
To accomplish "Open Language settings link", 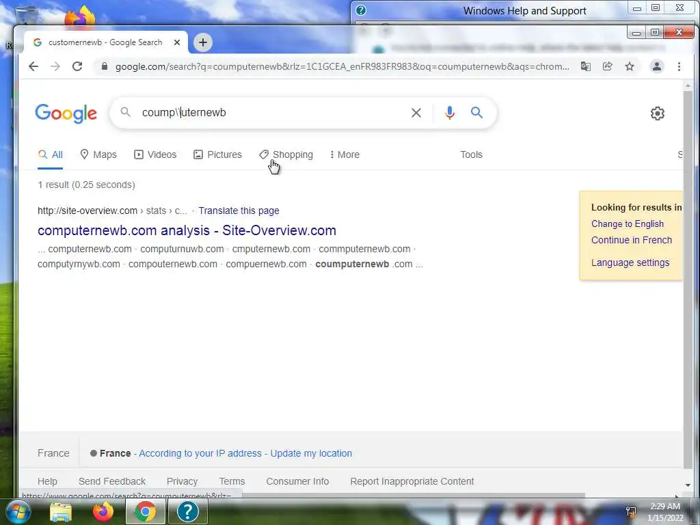I will (630, 263).
